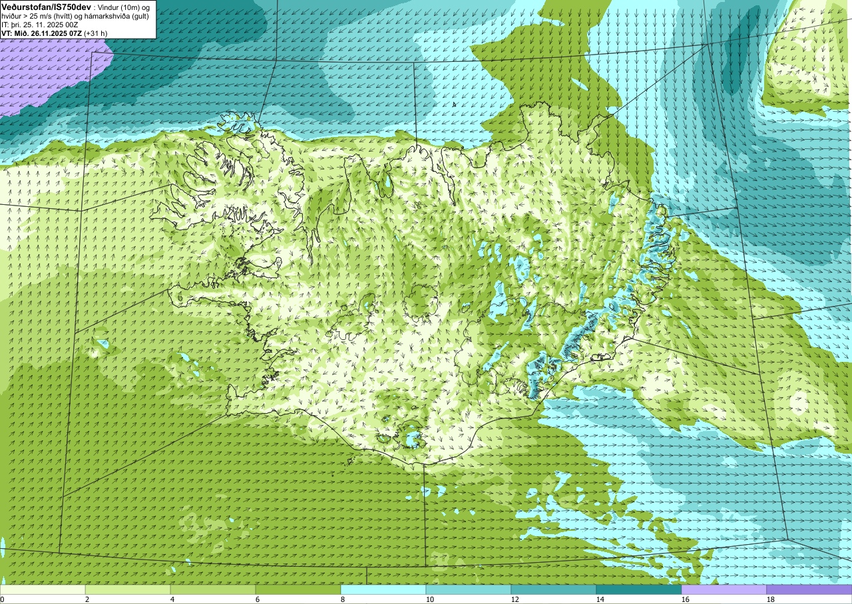Select the olive green 6–8 m/s legend swatch
Viewport: 852px width, 604px height.
coord(298,589)
